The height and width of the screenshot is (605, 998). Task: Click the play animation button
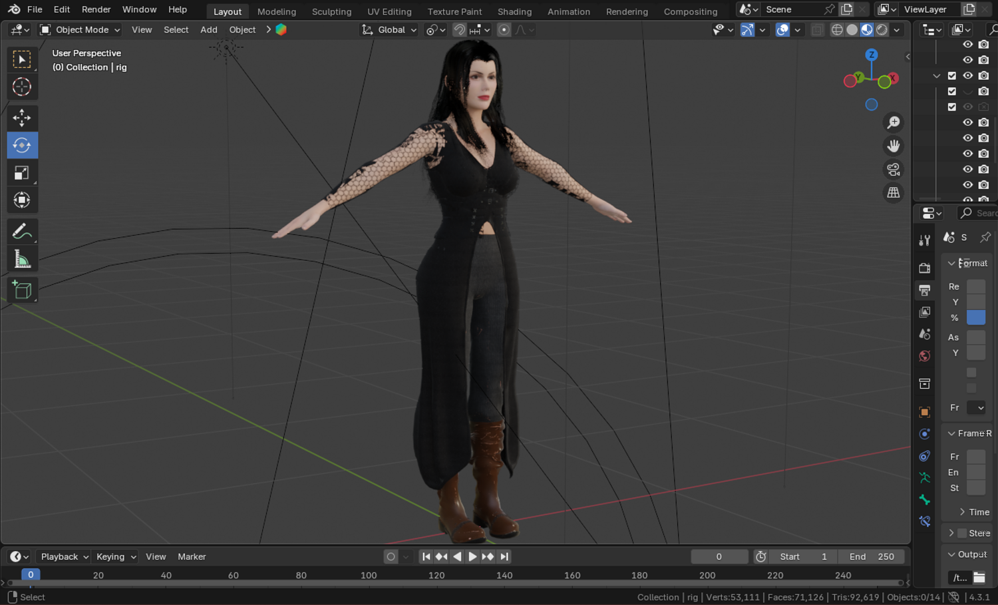(472, 556)
